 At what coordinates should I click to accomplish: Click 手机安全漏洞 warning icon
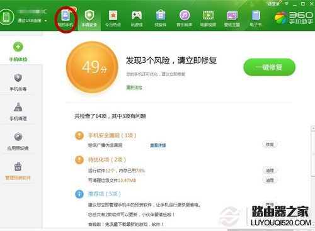(79, 135)
